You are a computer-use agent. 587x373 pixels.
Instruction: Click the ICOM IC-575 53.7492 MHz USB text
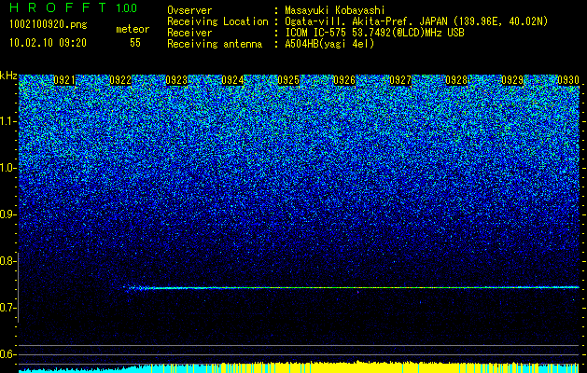click(374, 33)
